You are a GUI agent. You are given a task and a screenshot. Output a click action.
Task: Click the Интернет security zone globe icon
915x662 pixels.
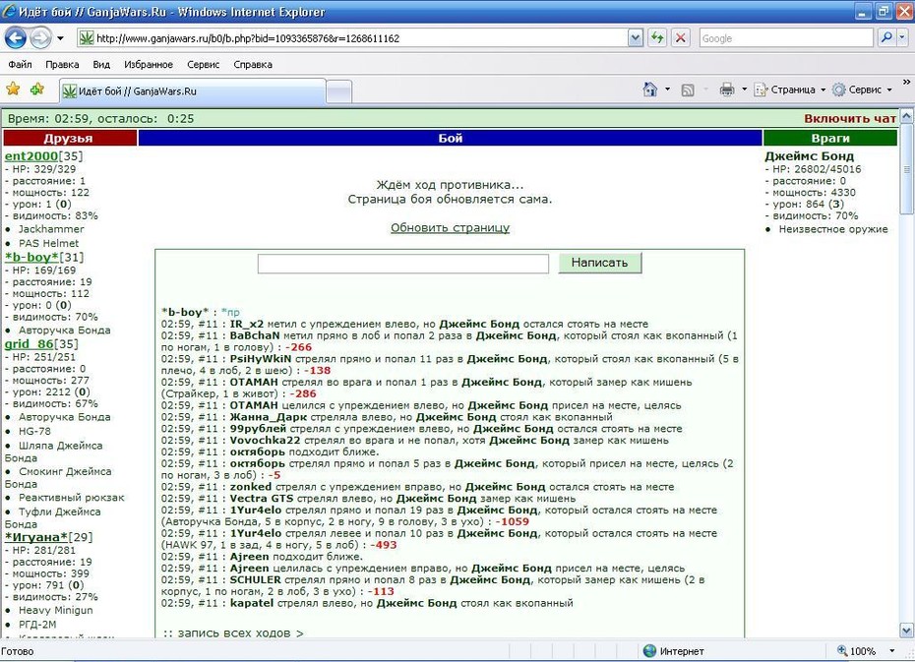point(649,651)
